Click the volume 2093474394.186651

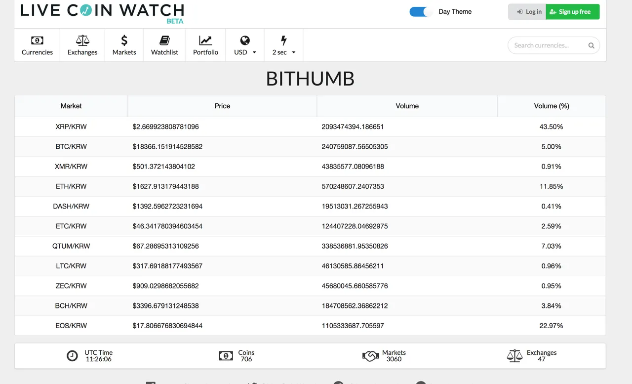tap(353, 127)
